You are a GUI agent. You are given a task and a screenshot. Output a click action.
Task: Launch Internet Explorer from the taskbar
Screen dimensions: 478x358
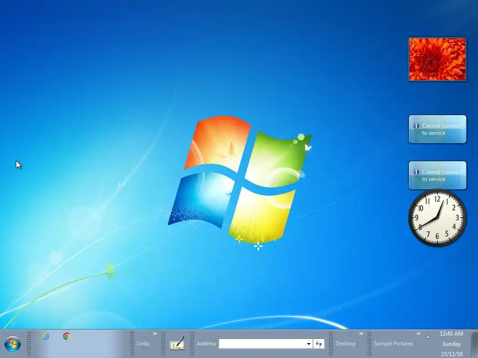click(45, 336)
